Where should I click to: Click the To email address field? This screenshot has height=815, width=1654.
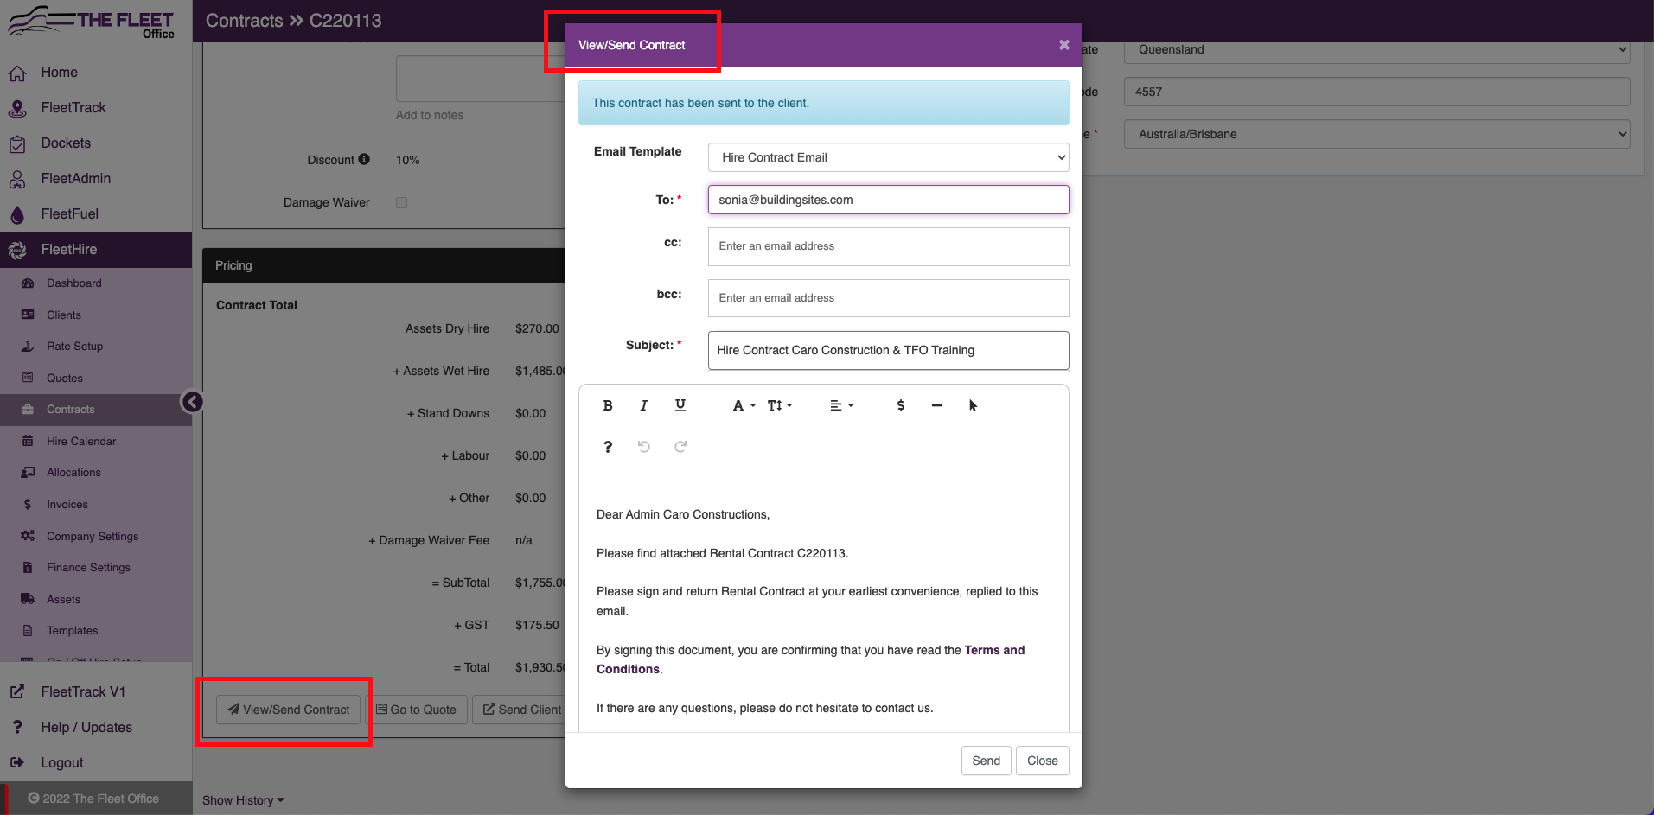(888, 200)
